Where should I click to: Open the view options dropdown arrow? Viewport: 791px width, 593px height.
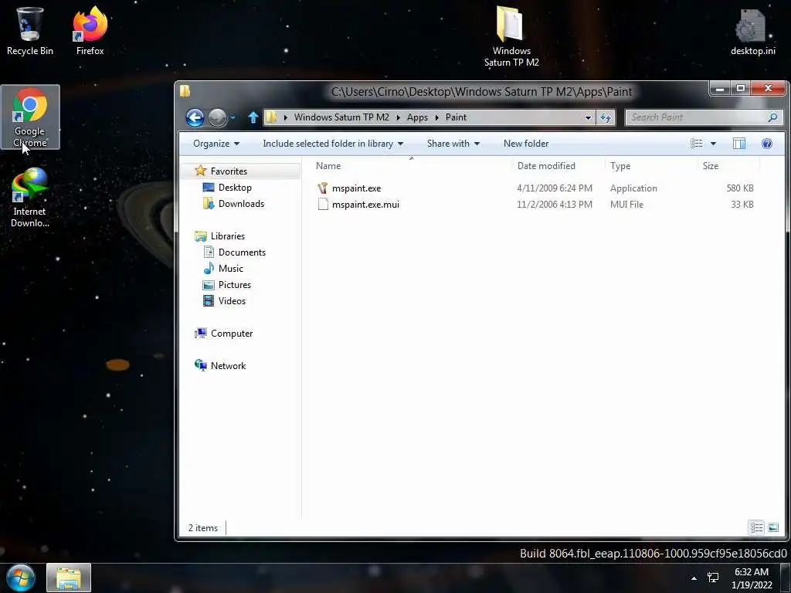pyautogui.click(x=713, y=144)
